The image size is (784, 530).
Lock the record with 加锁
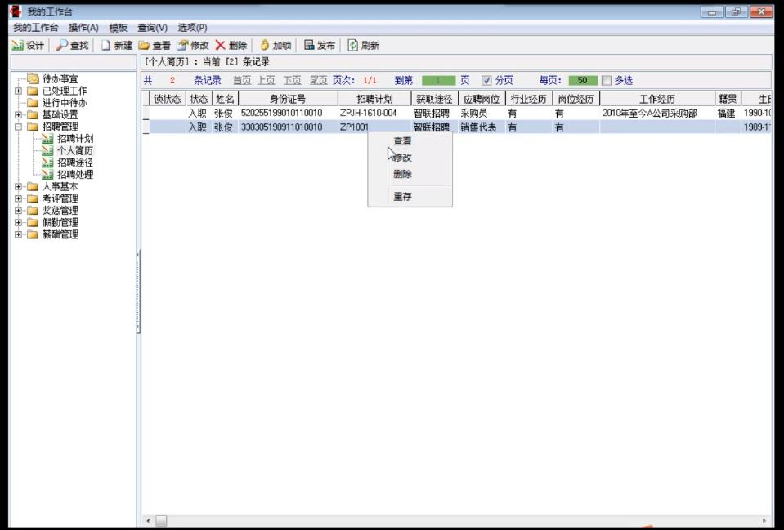point(276,46)
